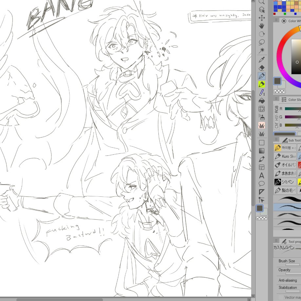Click the Brush Size slider
The width and height of the screenshot is (301, 301).
tap(293, 265)
